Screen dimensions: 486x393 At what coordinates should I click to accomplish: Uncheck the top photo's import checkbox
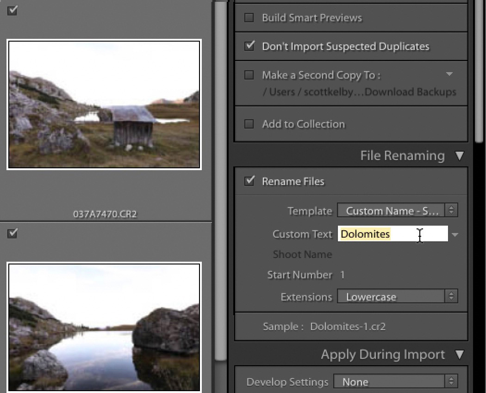click(x=12, y=10)
